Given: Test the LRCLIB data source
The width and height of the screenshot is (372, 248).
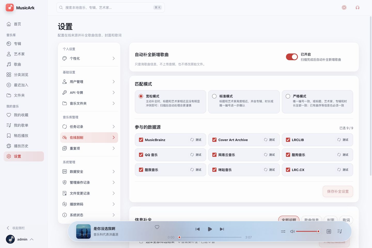Looking at the screenshot, I should point(343,140).
